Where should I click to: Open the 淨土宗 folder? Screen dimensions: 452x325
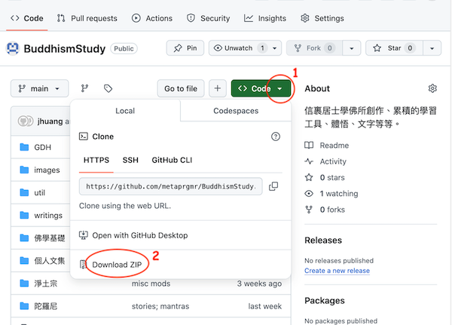coord(45,284)
